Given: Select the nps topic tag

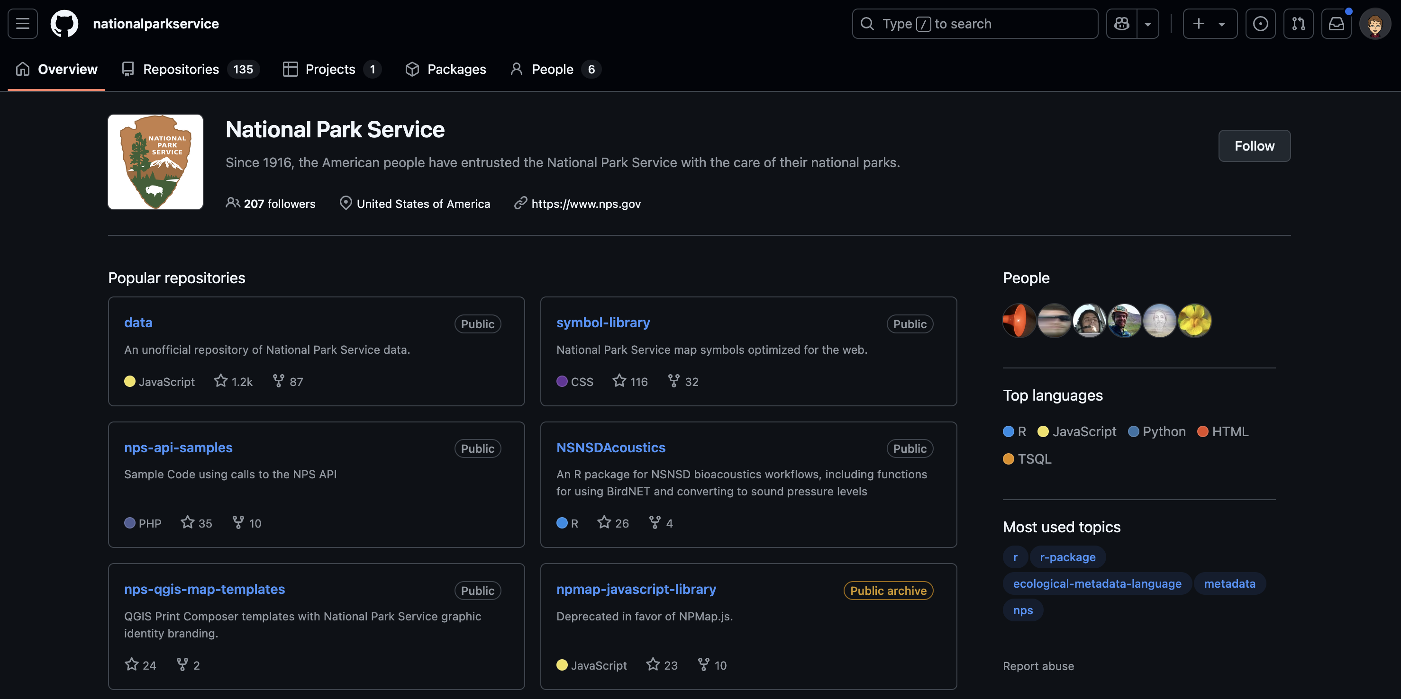Looking at the screenshot, I should [1022, 610].
